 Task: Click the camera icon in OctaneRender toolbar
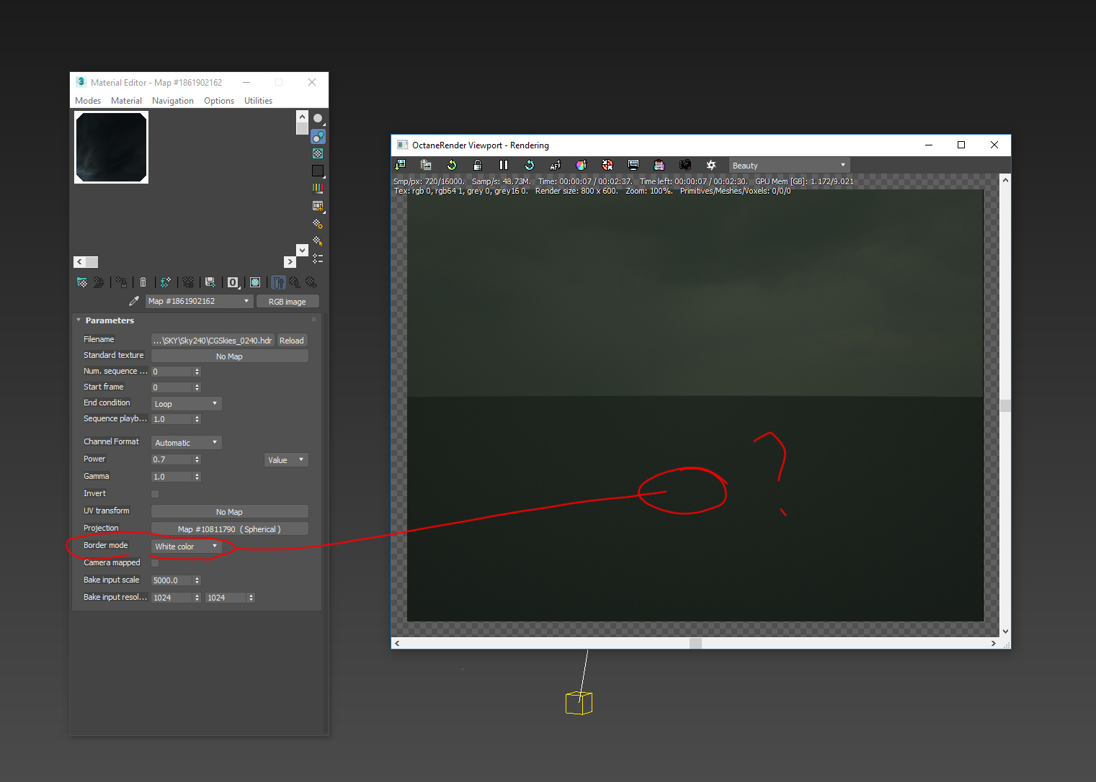[x=685, y=165]
